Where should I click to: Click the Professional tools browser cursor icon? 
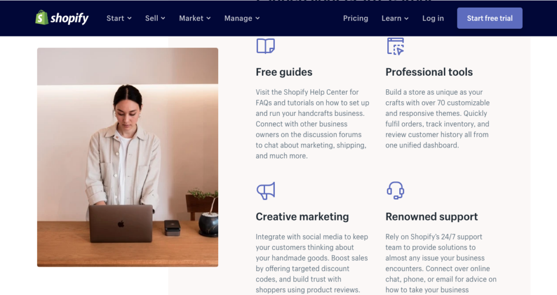395,46
